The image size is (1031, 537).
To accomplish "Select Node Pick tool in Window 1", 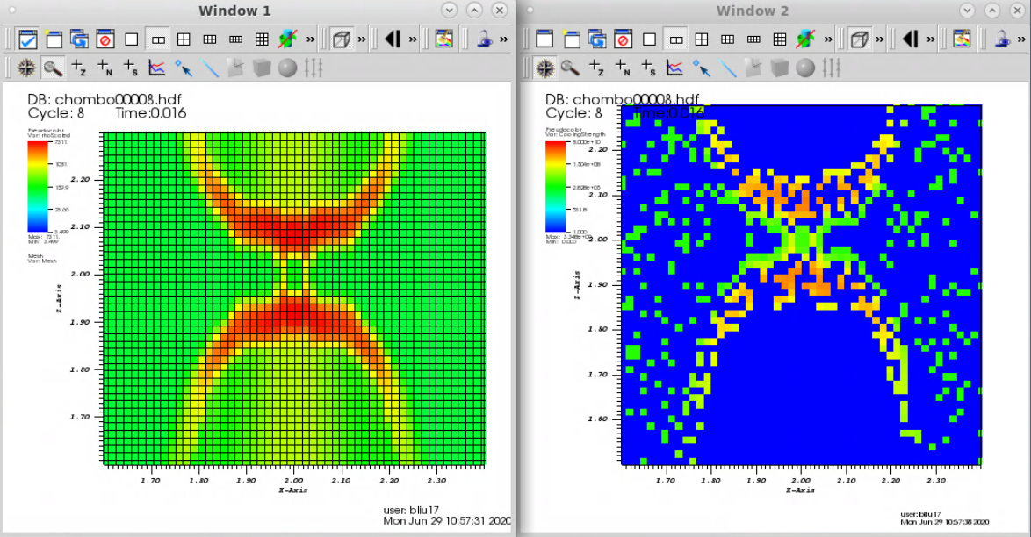I will (105, 67).
